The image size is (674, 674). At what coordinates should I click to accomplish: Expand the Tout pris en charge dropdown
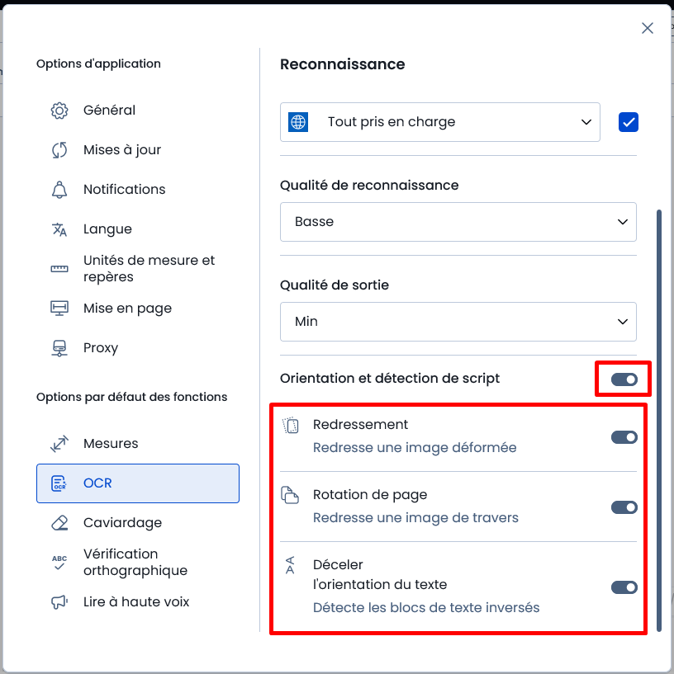point(440,122)
